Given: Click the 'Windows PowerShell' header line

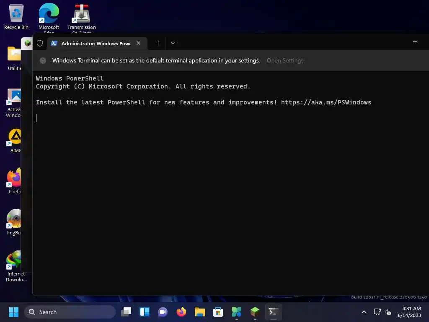Looking at the screenshot, I should [x=70, y=78].
